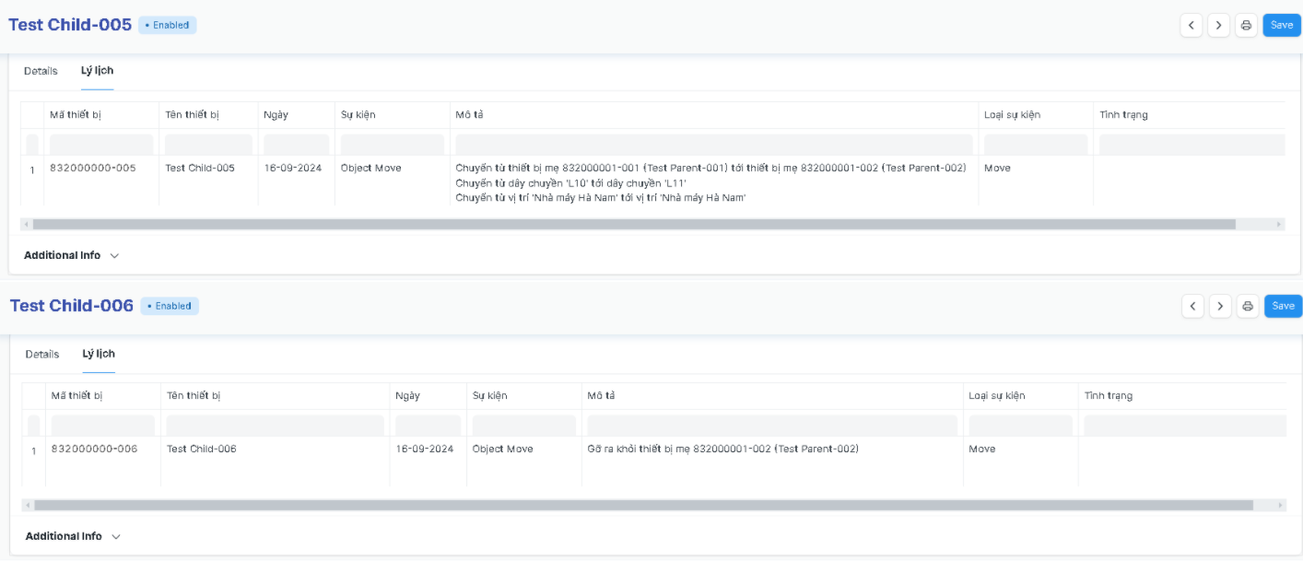The image size is (1303, 561).
Task: Go to previous record from Test Child-005
Action: 1192,26
